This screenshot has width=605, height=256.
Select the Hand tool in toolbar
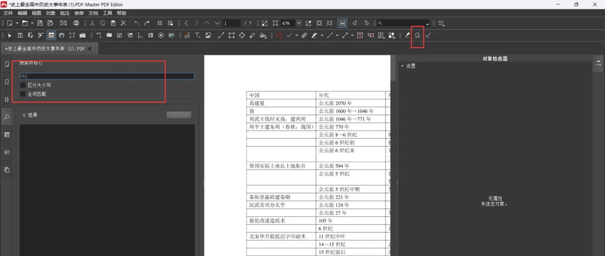coord(62,35)
